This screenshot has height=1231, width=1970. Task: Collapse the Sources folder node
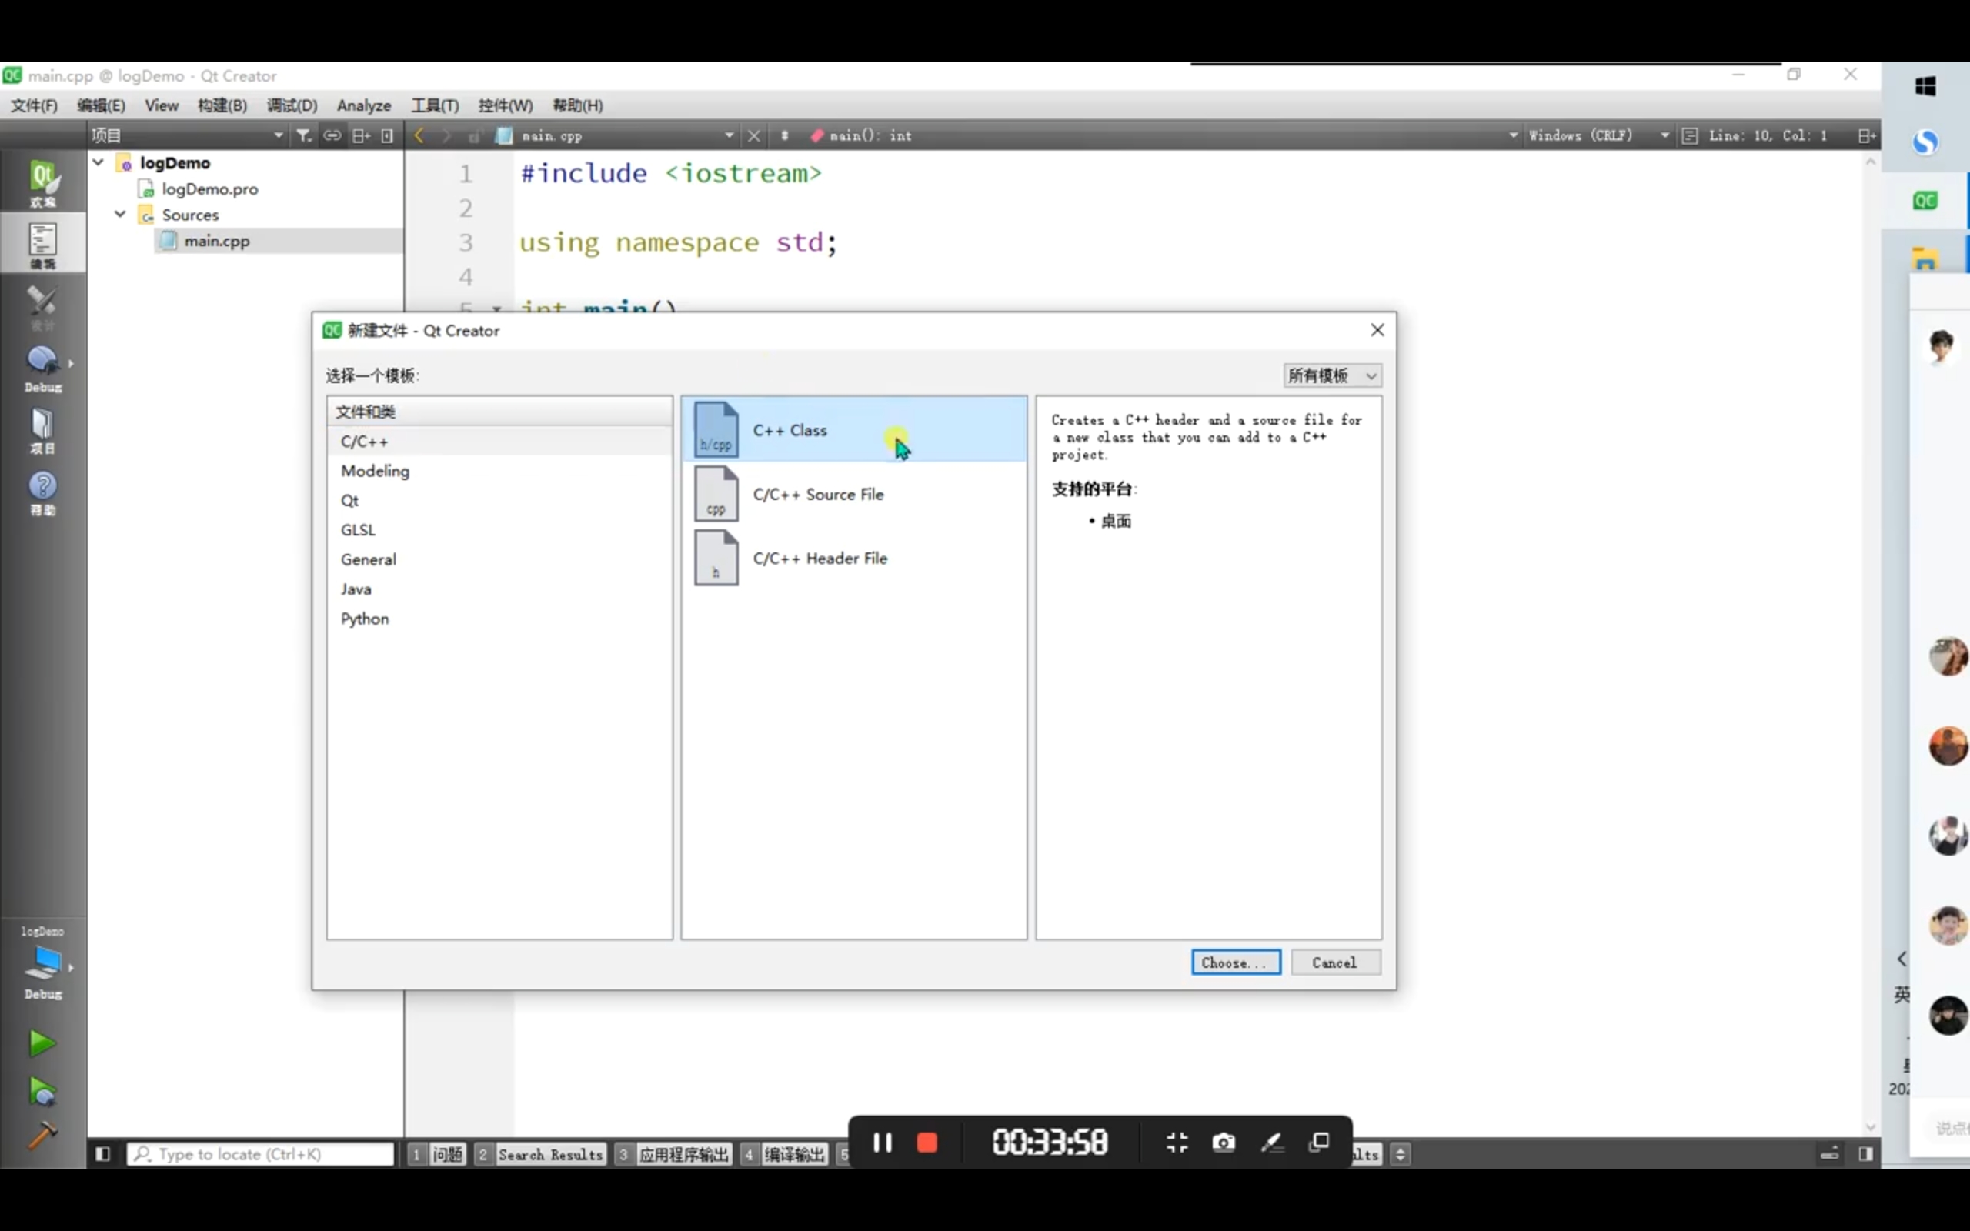(121, 214)
